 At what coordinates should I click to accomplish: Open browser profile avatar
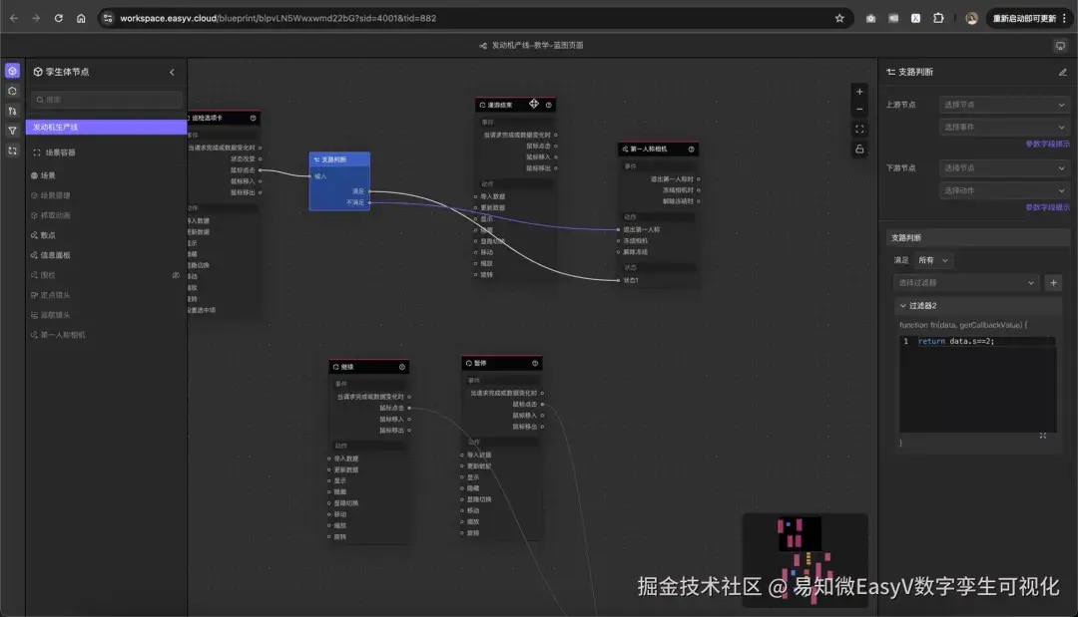(x=971, y=19)
